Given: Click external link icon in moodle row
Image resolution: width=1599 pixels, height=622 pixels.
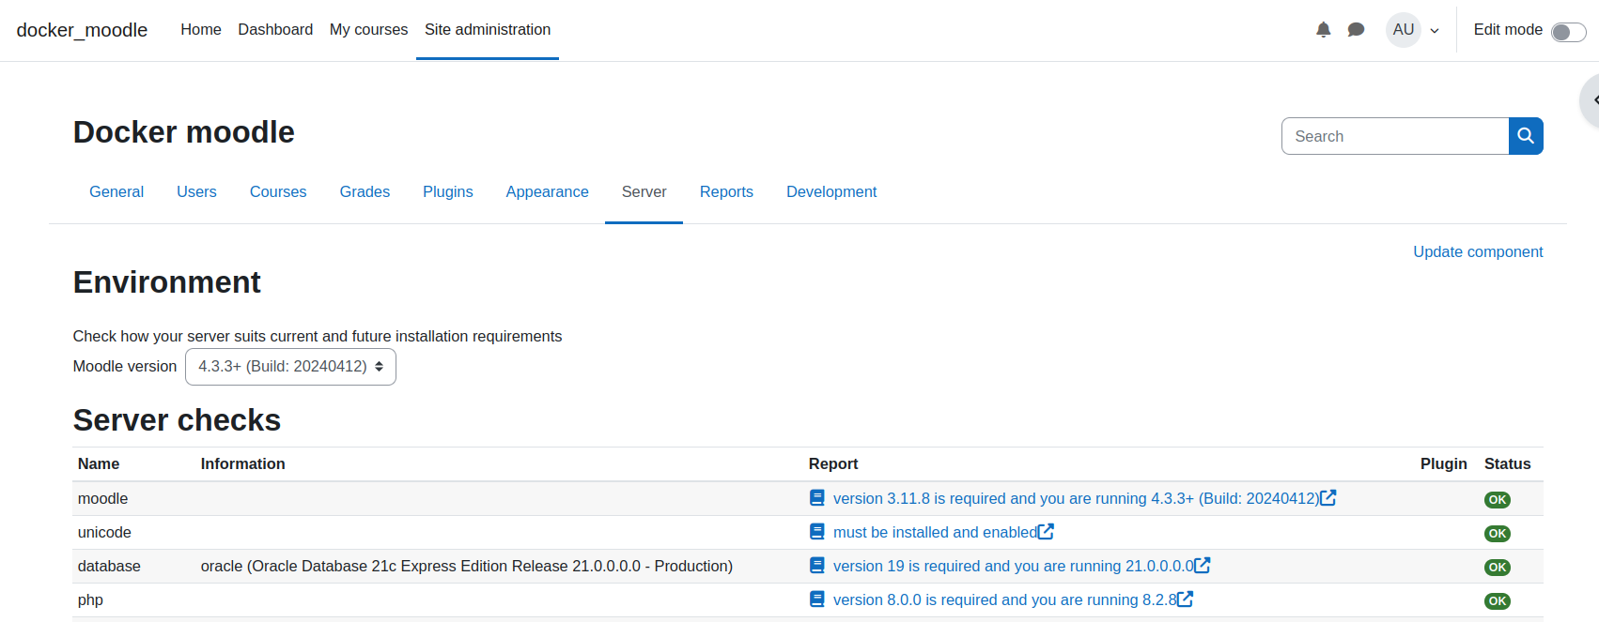Looking at the screenshot, I should 1328,498.
